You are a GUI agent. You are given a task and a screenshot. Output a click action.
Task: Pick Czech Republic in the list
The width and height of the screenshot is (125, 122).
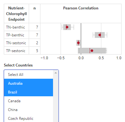pos(28,118)
